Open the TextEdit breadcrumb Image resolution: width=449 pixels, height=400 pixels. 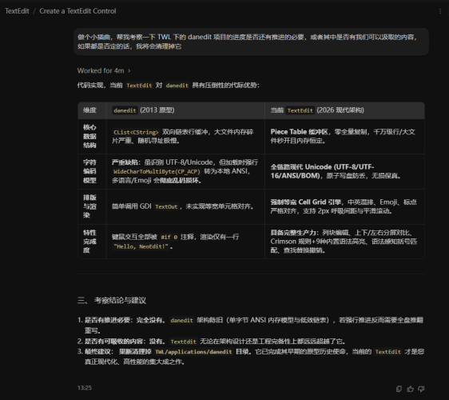[17, 11]
